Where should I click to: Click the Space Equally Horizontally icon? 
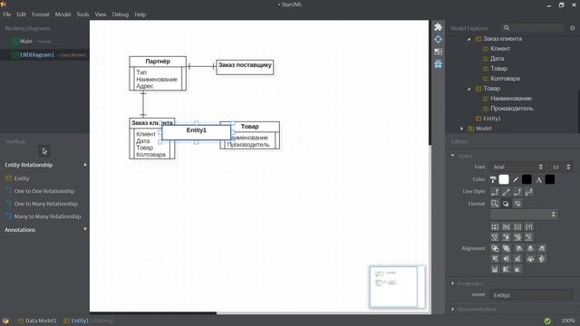[x=530, y=259]
